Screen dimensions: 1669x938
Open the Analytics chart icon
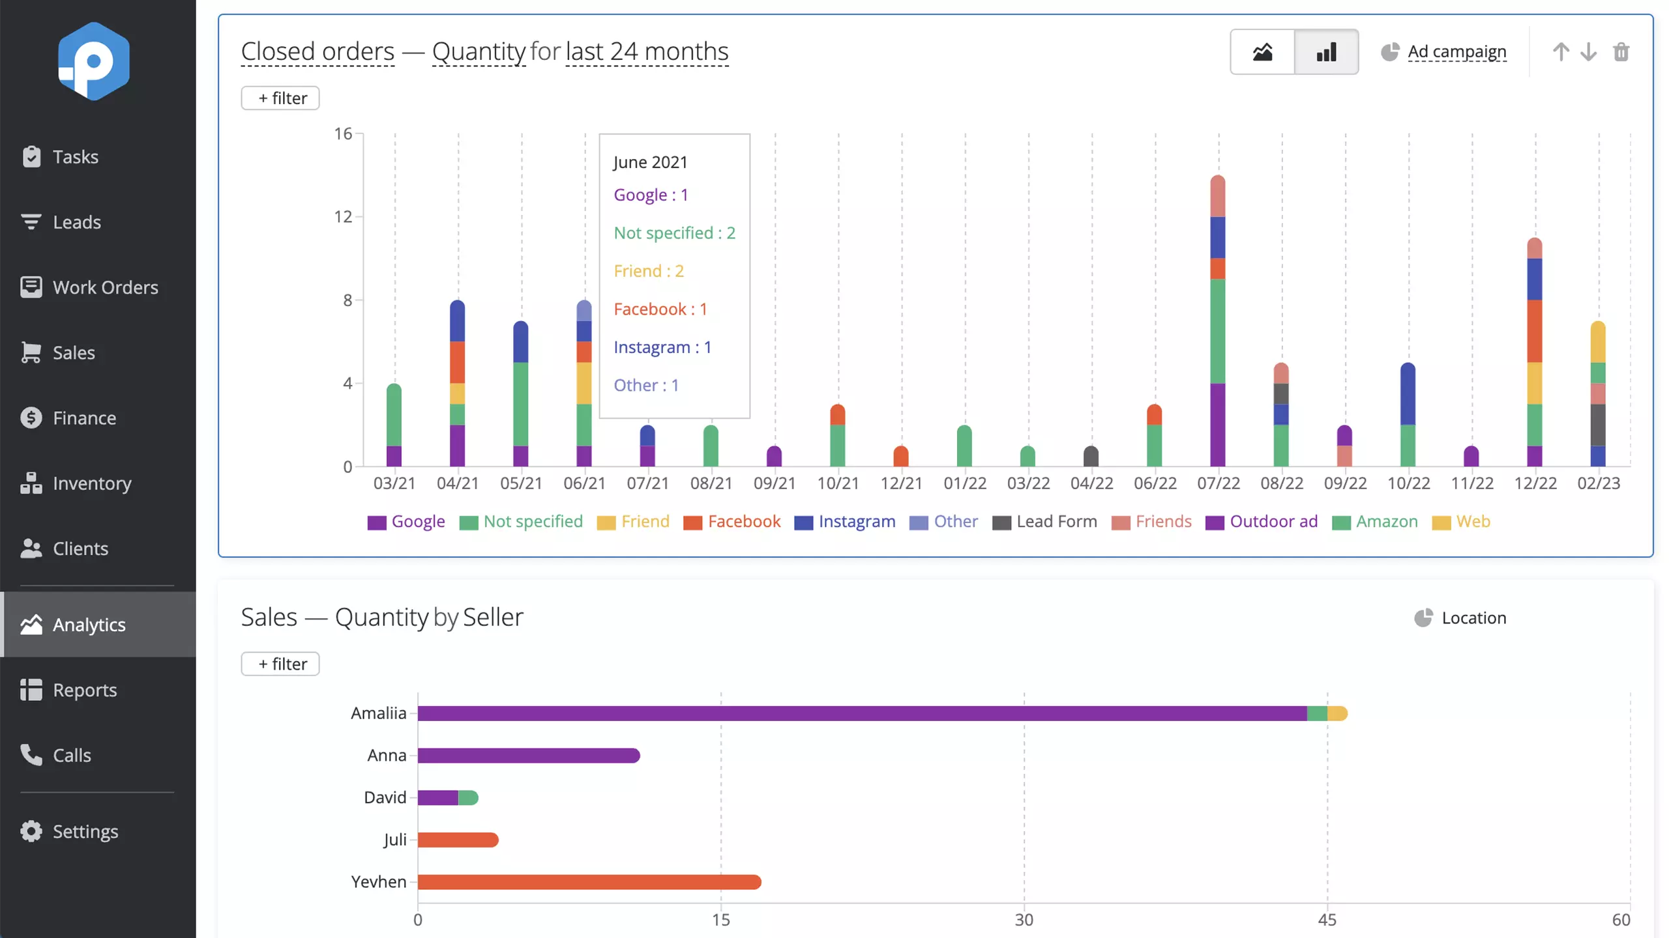click(x=31, y=625)
